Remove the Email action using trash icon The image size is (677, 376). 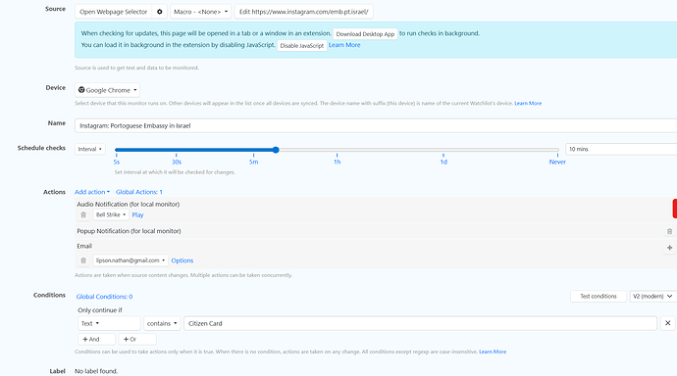pos(83,260)
